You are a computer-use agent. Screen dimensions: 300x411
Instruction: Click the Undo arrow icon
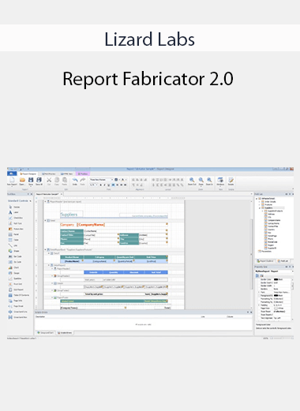[x=75, y=180]
